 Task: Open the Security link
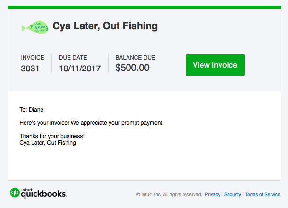pyautogui.click(x=232, y=194)
